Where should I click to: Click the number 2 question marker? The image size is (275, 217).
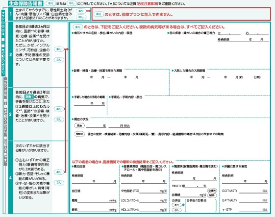pyautogui.click(x=10, y=54)
